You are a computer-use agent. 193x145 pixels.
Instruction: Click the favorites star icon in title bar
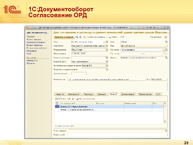[35, 28]
